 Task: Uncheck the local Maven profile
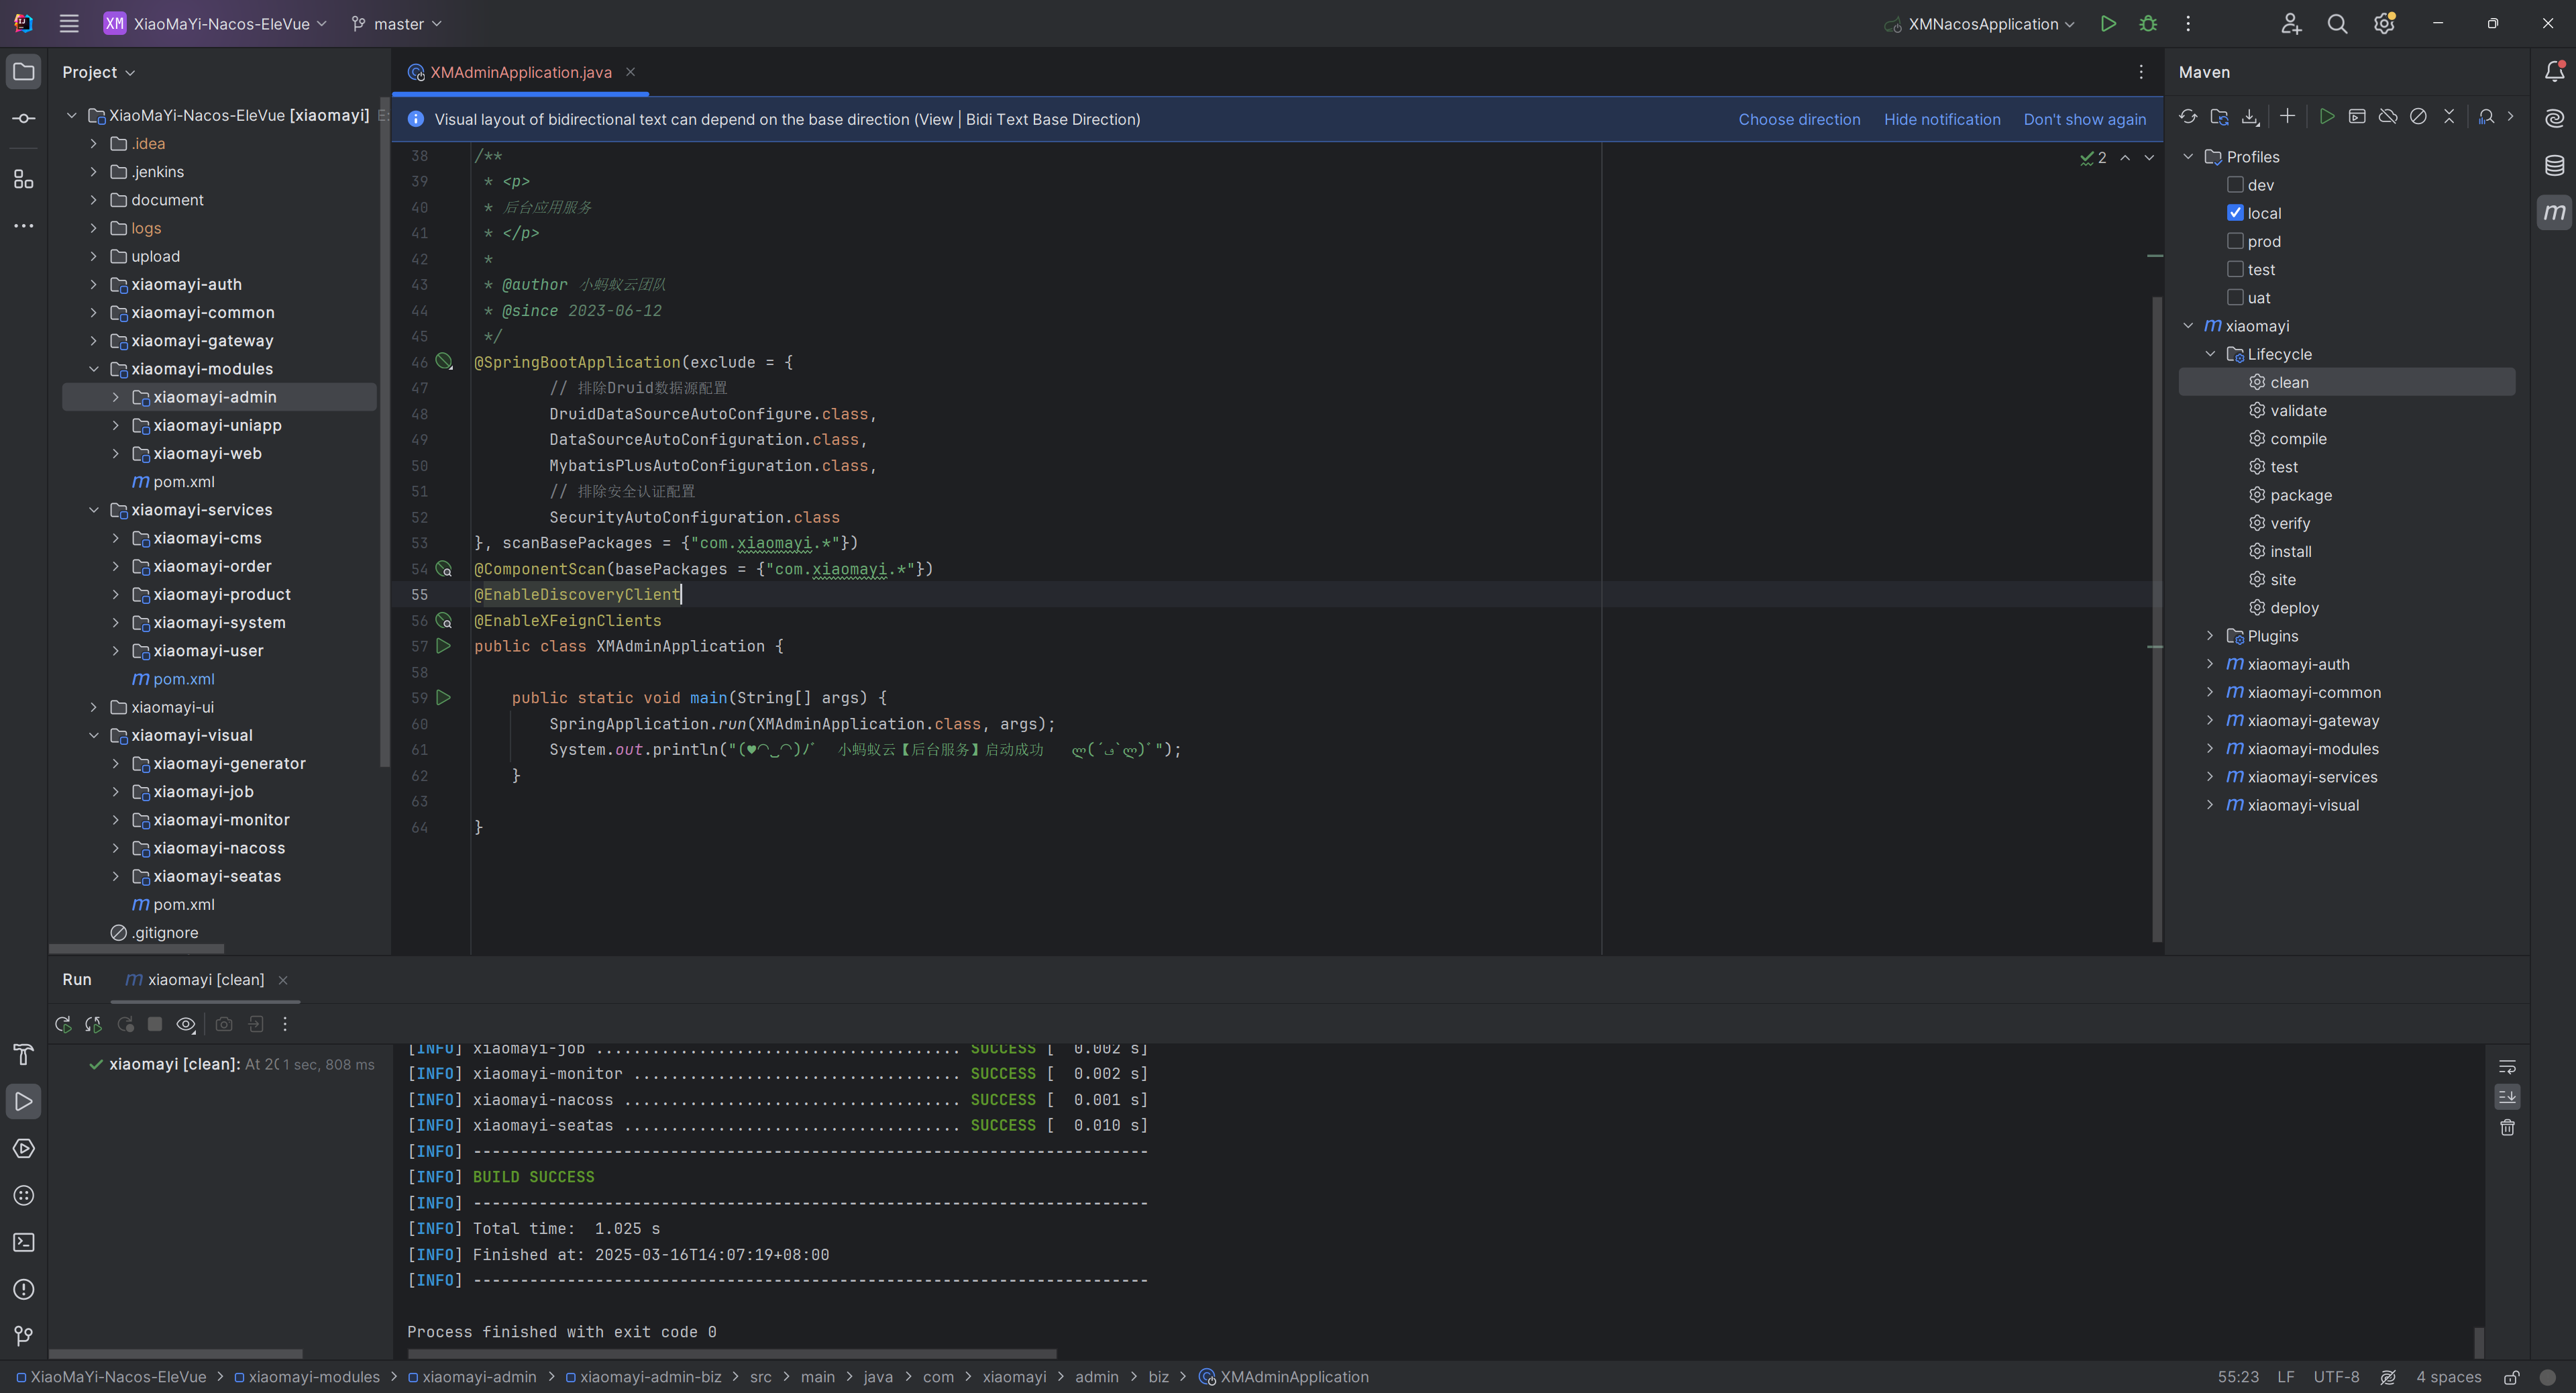tap(2235, 213)
